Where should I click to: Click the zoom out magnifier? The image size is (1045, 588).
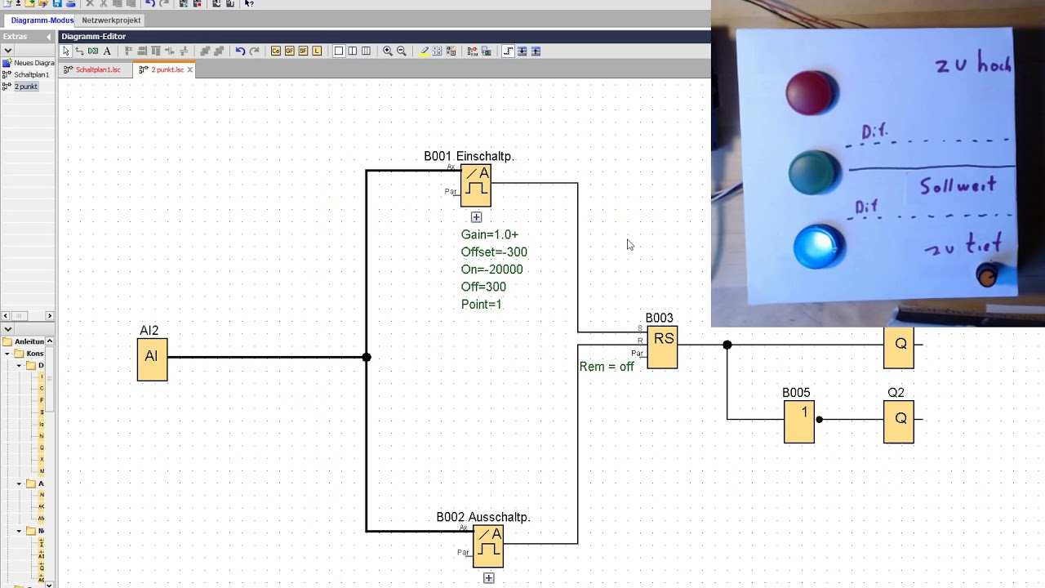coord(402,51)
